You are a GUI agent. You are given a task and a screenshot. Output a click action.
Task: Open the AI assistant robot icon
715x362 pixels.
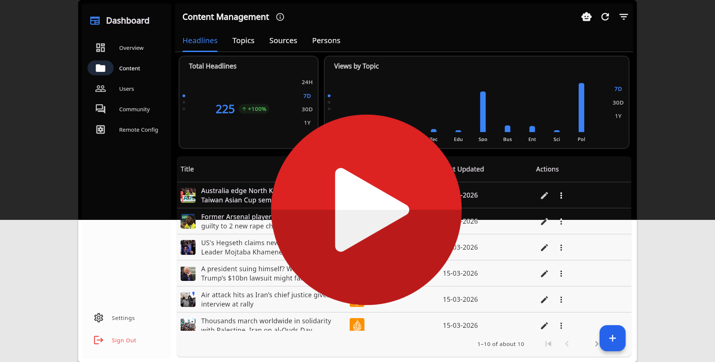point(586,17)
